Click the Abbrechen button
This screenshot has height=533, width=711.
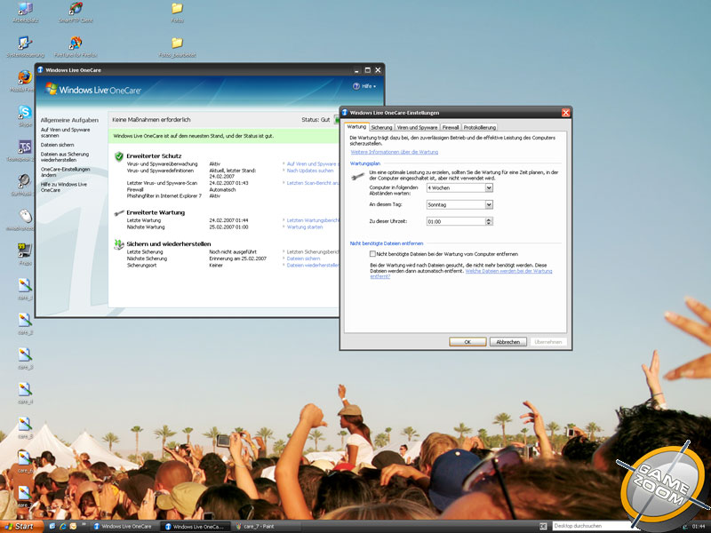tap(507, 342)
